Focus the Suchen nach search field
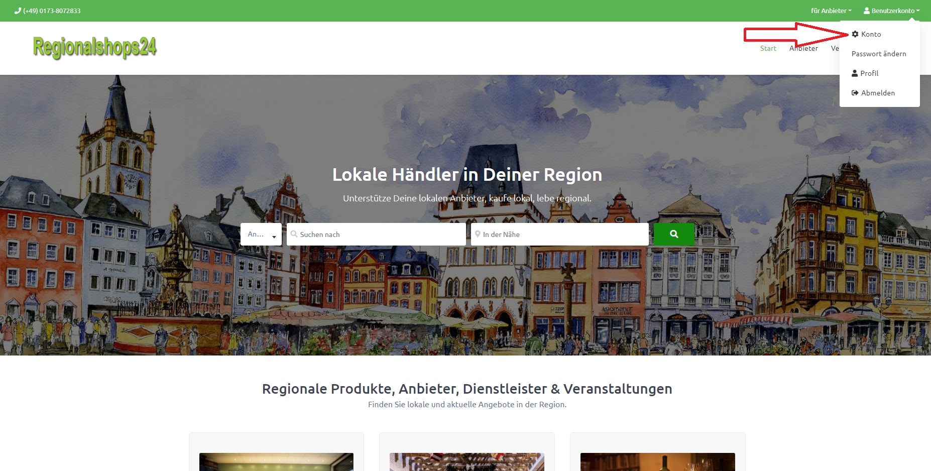This screenshot has width=931, height=471. pyautogui.click(x=376, y=234)
